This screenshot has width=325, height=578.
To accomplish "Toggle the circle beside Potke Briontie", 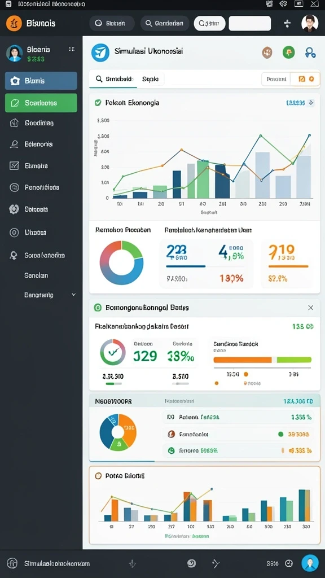I will coord(98,476).
